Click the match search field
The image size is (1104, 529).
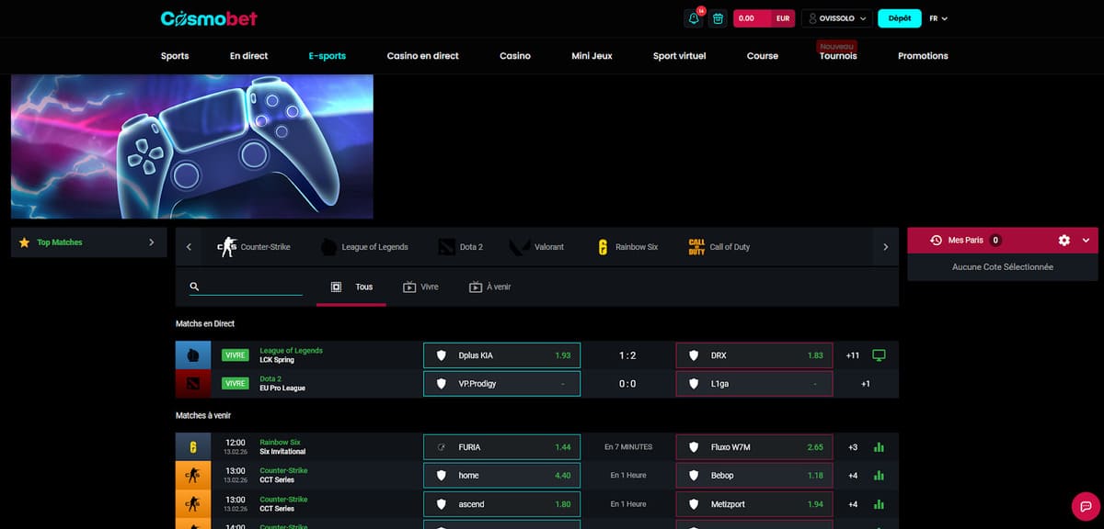[x=247, y=287]
